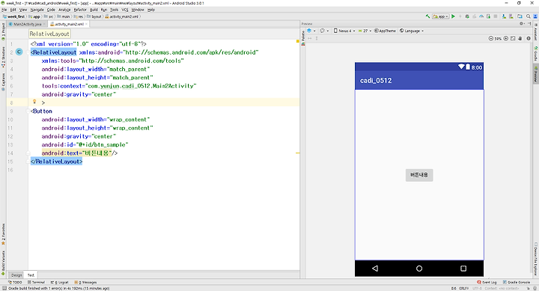
Task: Click the layout breadcrumb folder
Action: click(94, 16)
